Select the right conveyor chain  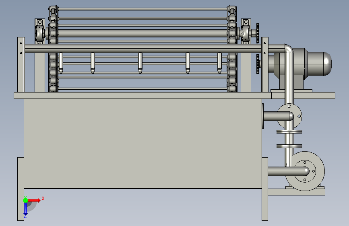pyautogui.click(x=232, y=49)
